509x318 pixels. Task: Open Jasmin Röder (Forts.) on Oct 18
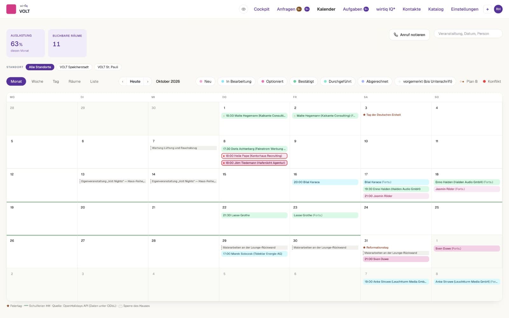click(467, 189)
